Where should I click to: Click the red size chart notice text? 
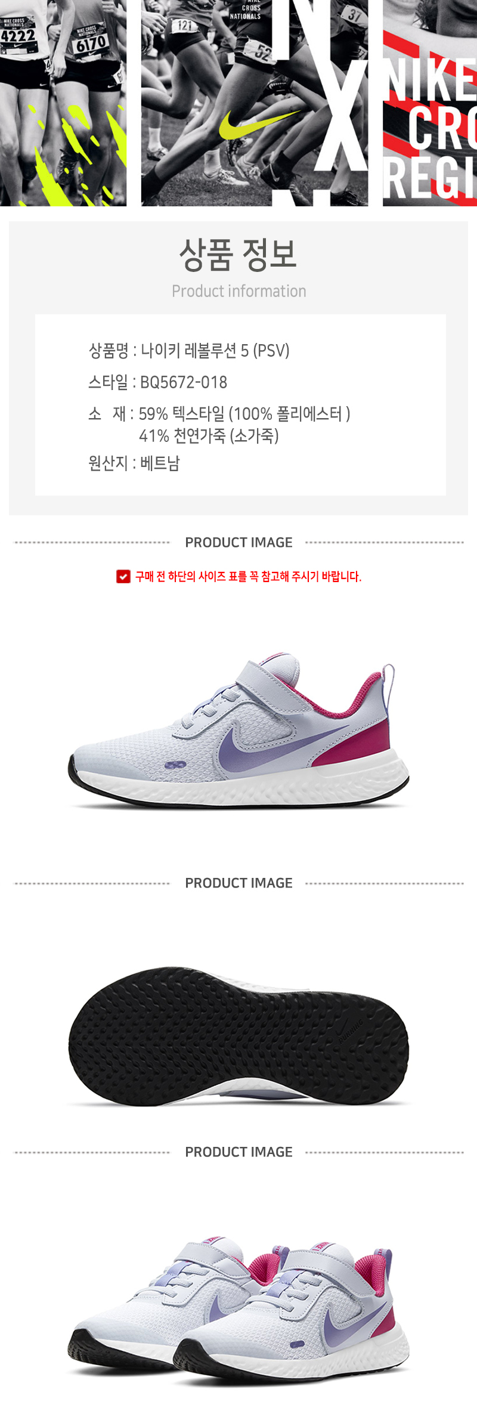[x=248, y=576]
